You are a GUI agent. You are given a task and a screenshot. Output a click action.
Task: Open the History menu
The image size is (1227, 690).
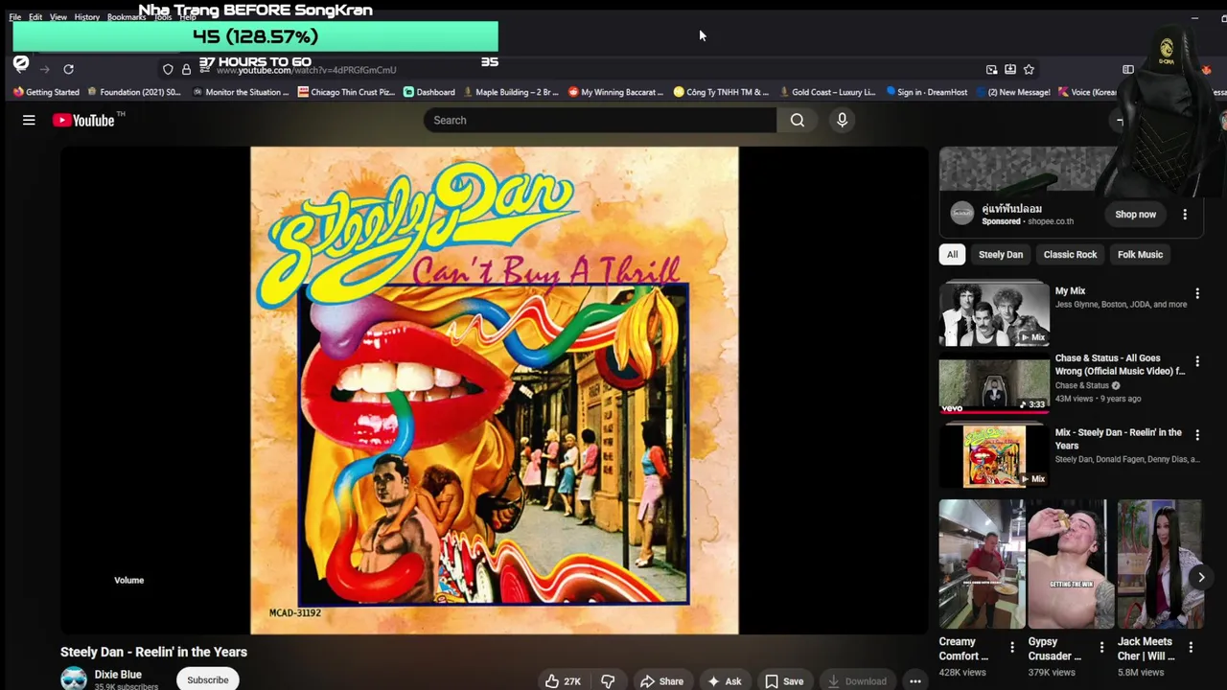tap(87, 17)
